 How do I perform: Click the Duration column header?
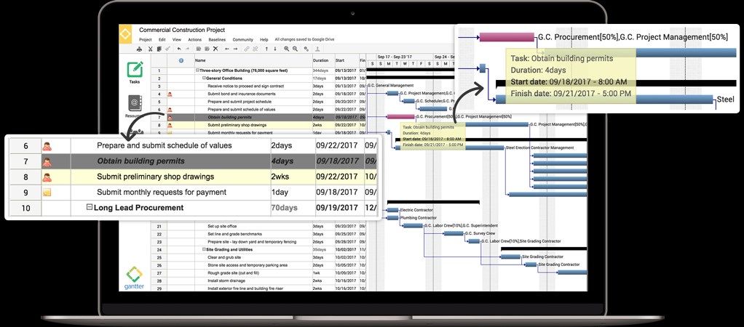(322, 60)
